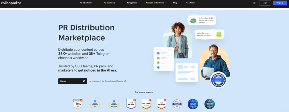Click the info icon beside Agencies and Teams
289x112 pixels.
[125, 81]
